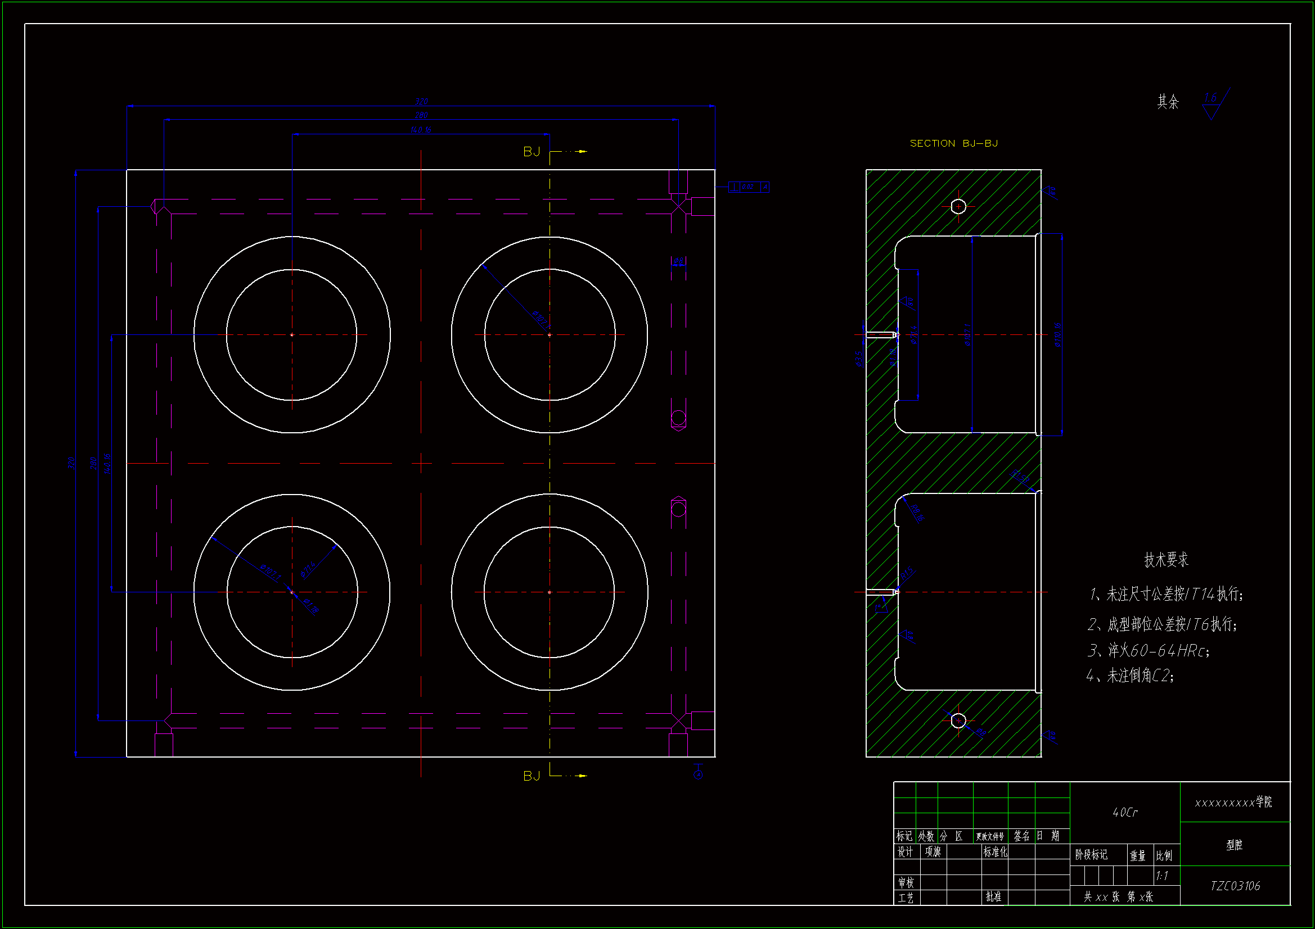Image resolution: width=1315 pixels, height=929 pixels.
Task: Click the TZC03106 drawing number cell
Action: coord(1235,886)
